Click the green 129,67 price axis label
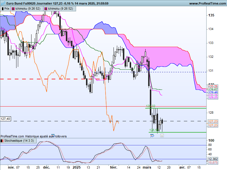Viewport: 227px width, 170px height. click(x=213, y=90)
